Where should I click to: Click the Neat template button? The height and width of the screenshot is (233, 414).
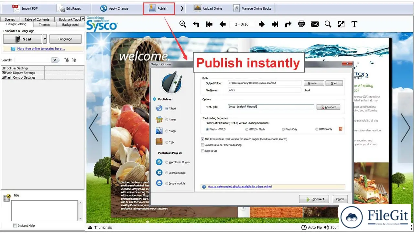(23, 39)
